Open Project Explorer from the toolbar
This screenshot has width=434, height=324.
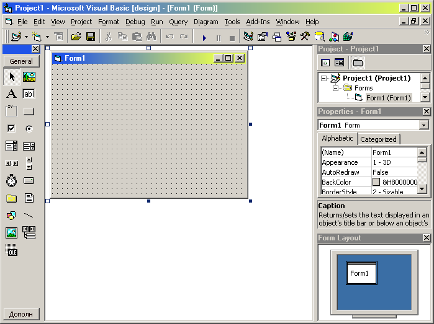(x=248, y=37)
